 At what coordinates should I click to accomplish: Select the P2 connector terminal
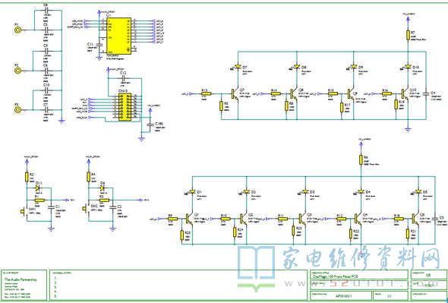click(18, 71)
